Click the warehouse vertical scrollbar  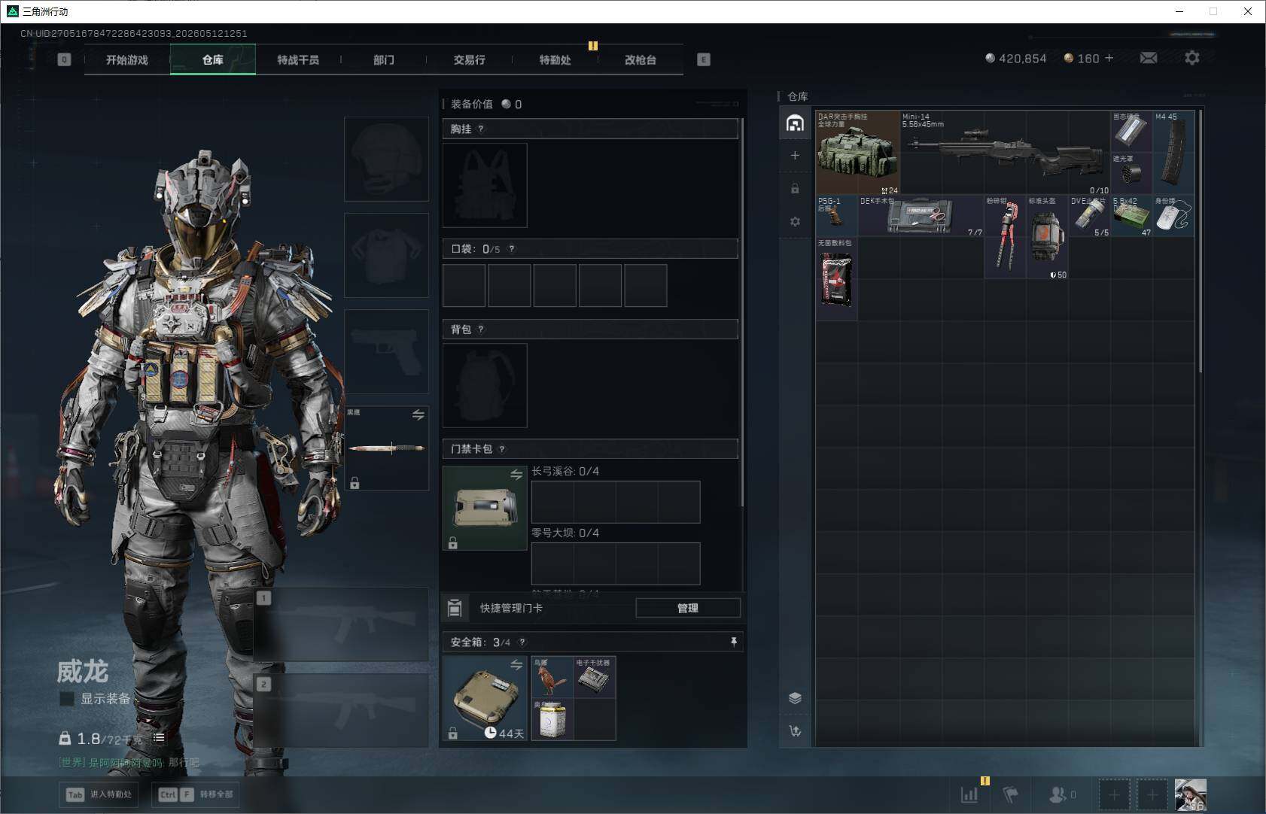(x=1200, y=241)
